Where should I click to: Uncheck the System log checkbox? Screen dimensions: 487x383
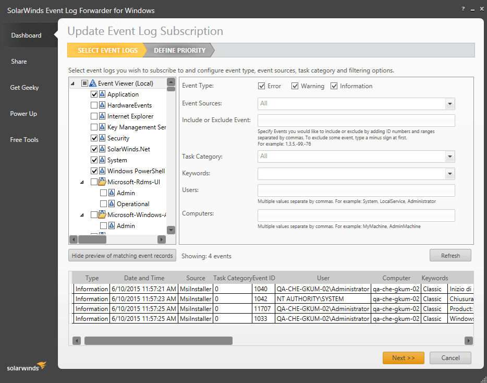tap(94, 160)
